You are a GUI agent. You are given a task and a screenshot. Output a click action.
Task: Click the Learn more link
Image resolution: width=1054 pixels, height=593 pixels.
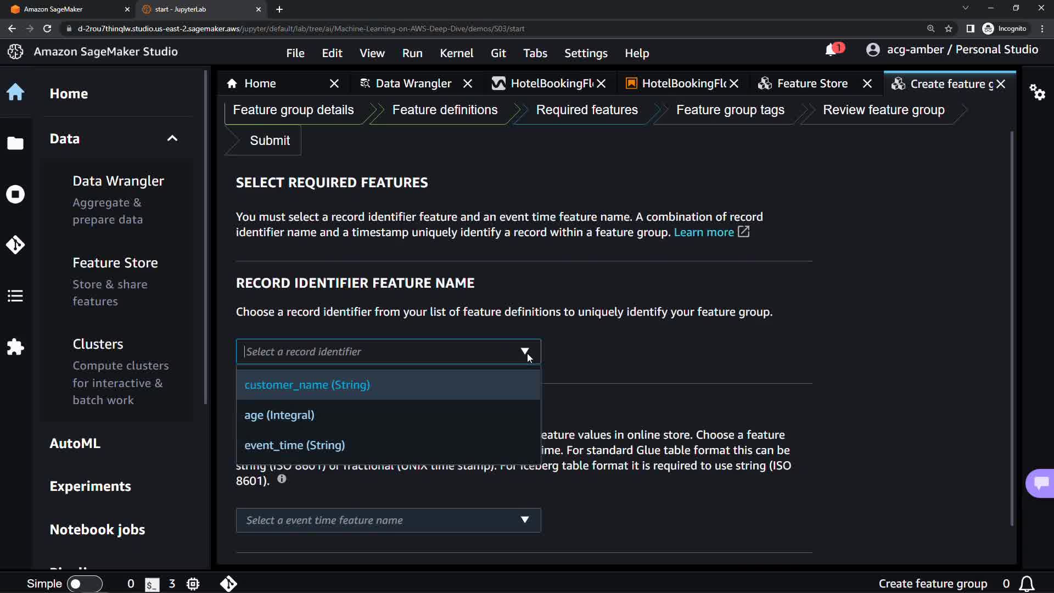[x=704, y=232]
